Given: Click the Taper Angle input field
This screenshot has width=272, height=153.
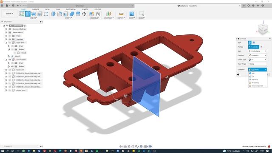Looking at the screenshot, I should pos(258,64).
